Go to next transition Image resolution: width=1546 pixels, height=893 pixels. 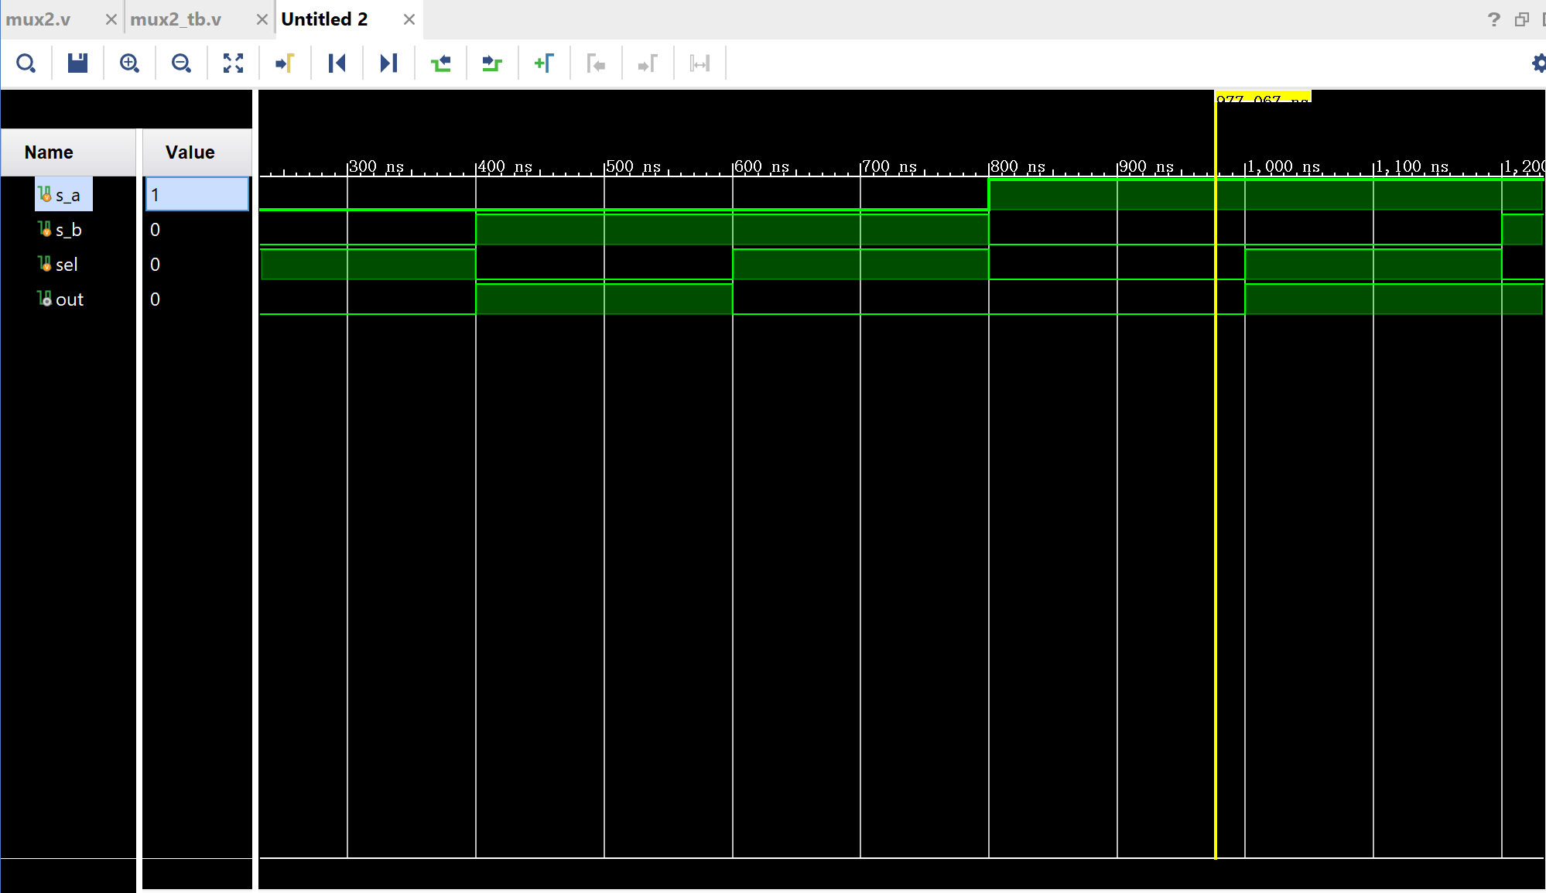click(492, 63)
